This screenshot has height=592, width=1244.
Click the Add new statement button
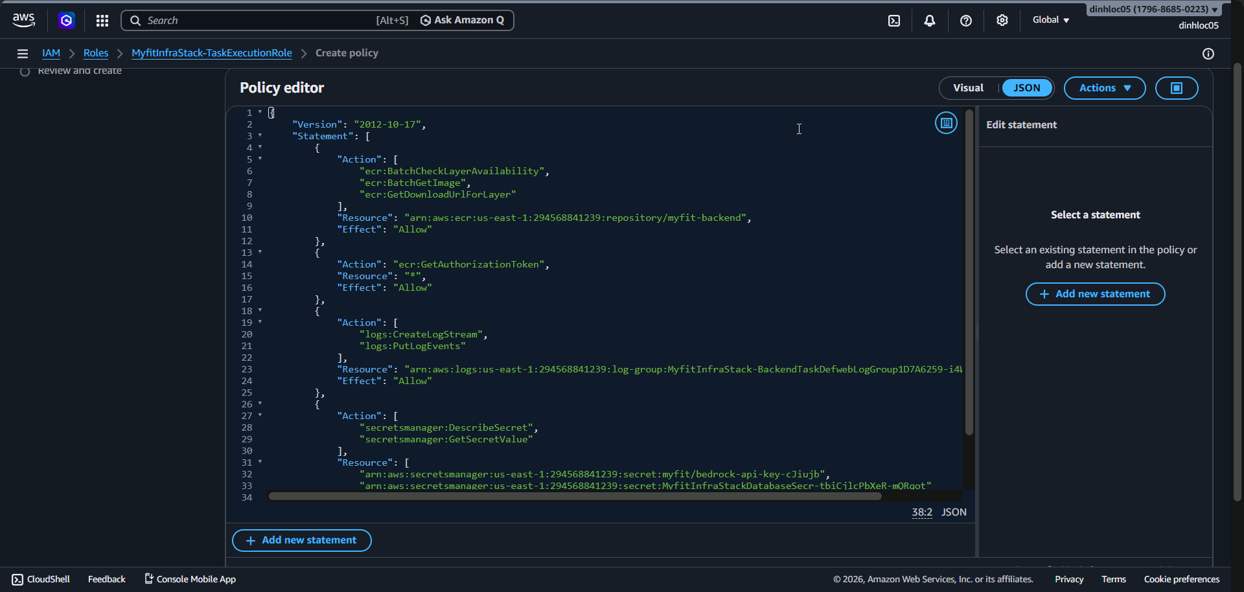coord(301,540)
